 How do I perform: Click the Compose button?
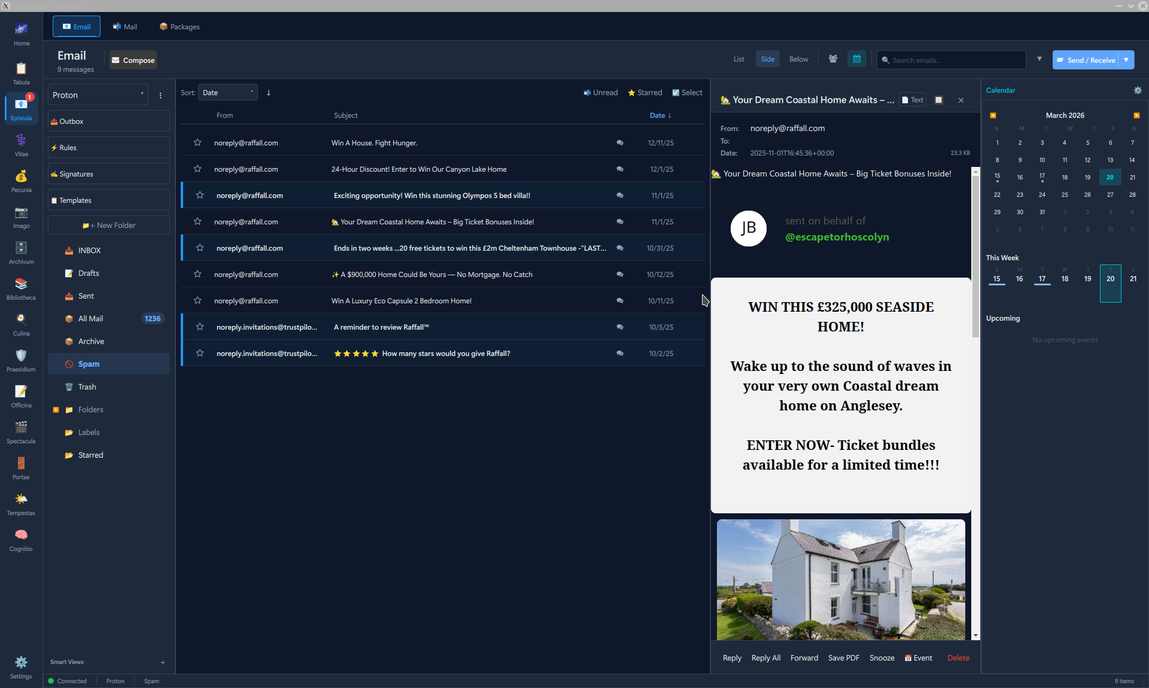click(x=132, y=60)
